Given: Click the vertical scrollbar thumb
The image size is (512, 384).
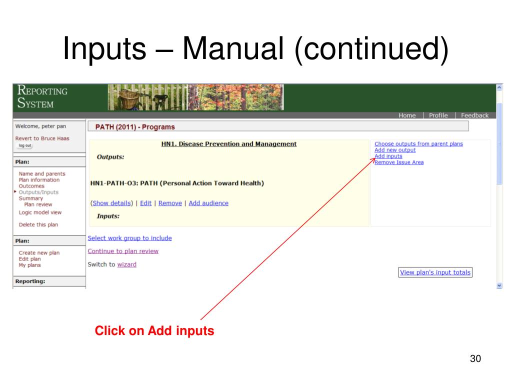Looking at the screenshot, I should pos(499,143).
